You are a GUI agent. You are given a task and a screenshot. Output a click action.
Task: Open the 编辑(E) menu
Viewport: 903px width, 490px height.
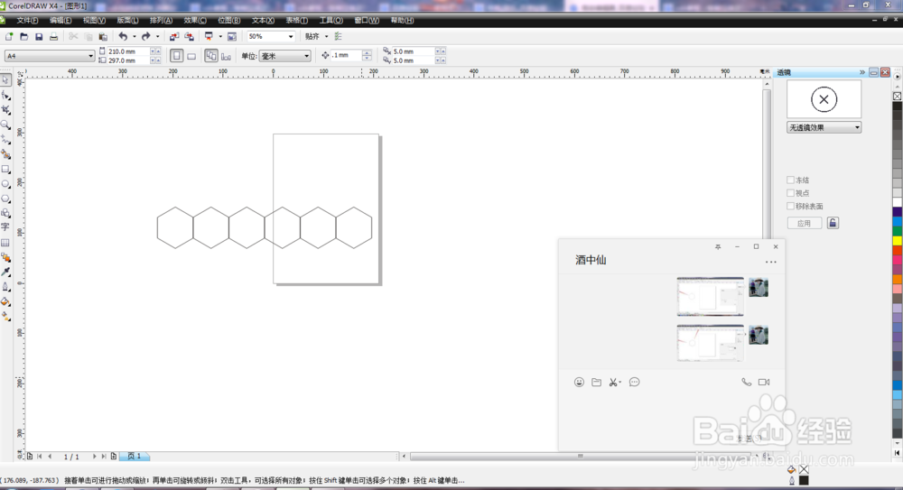click(x=61, y=20)
